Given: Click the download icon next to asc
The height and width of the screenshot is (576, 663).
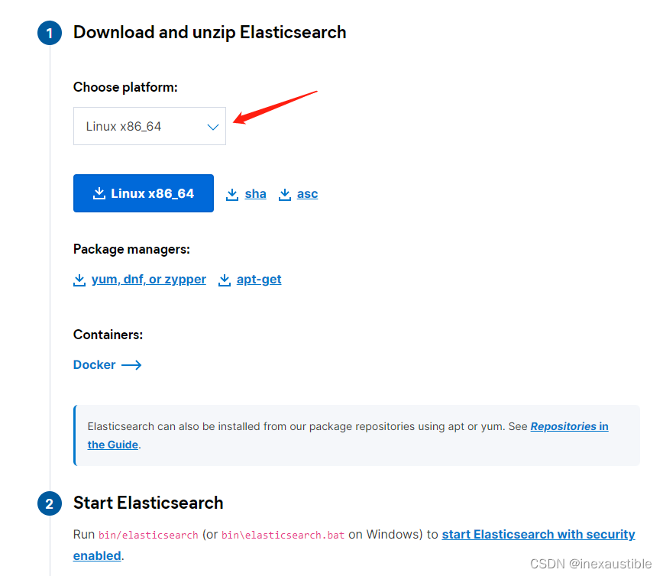Looking at the screenshot, I should (x=285, y=194).
